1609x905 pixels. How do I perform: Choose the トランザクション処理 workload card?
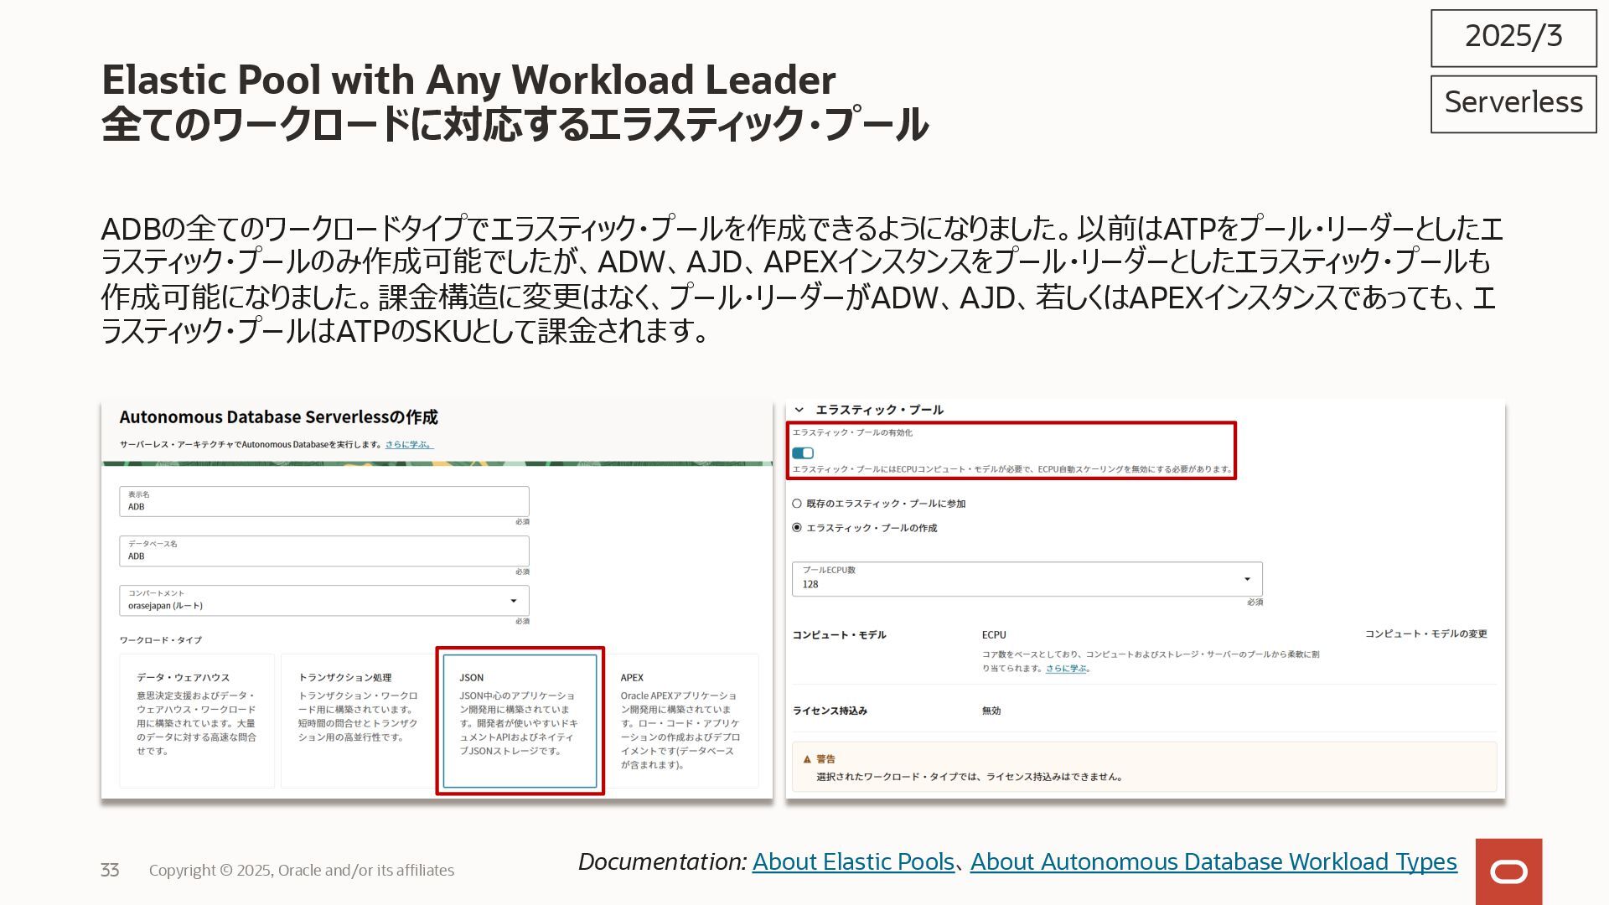(358, 721)
